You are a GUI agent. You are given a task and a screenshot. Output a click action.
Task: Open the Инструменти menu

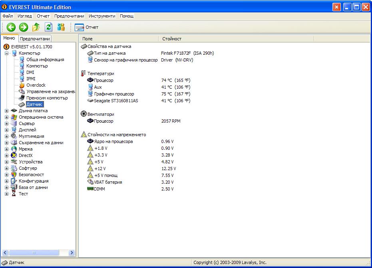pyautogui.click(x=102, y=16)
